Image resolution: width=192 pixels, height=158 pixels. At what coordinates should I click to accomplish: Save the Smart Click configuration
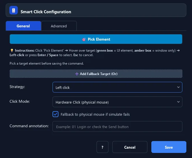click(x=169, y=147)
